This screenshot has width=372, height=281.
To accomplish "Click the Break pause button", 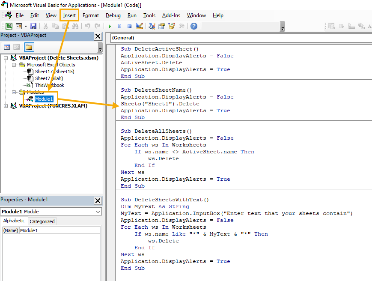I will [119, 27].
